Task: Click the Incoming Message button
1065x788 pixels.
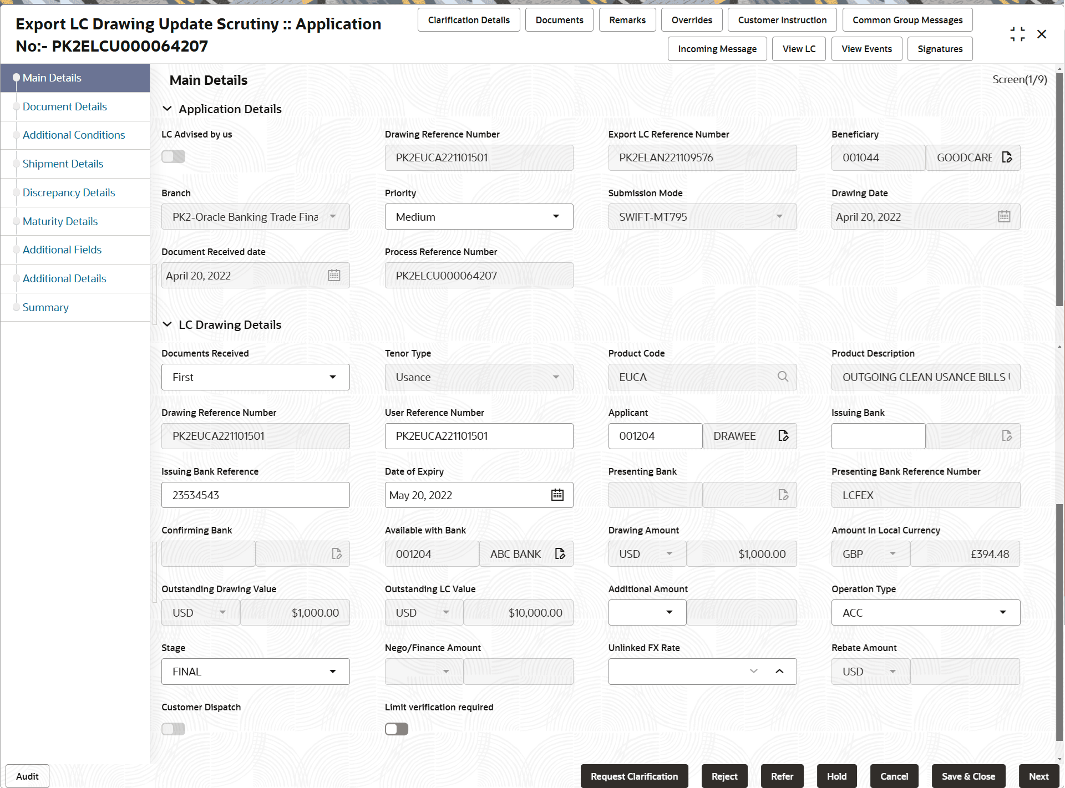Action: (717, 49)
